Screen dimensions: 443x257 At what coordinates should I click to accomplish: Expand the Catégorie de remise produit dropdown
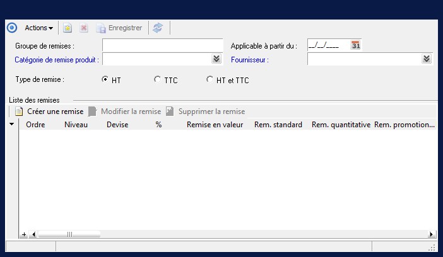[216, 59]
